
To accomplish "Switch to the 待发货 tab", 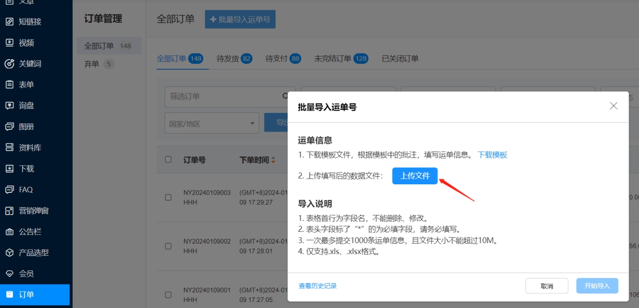I will pyautogui.click(x=234, y=59).
